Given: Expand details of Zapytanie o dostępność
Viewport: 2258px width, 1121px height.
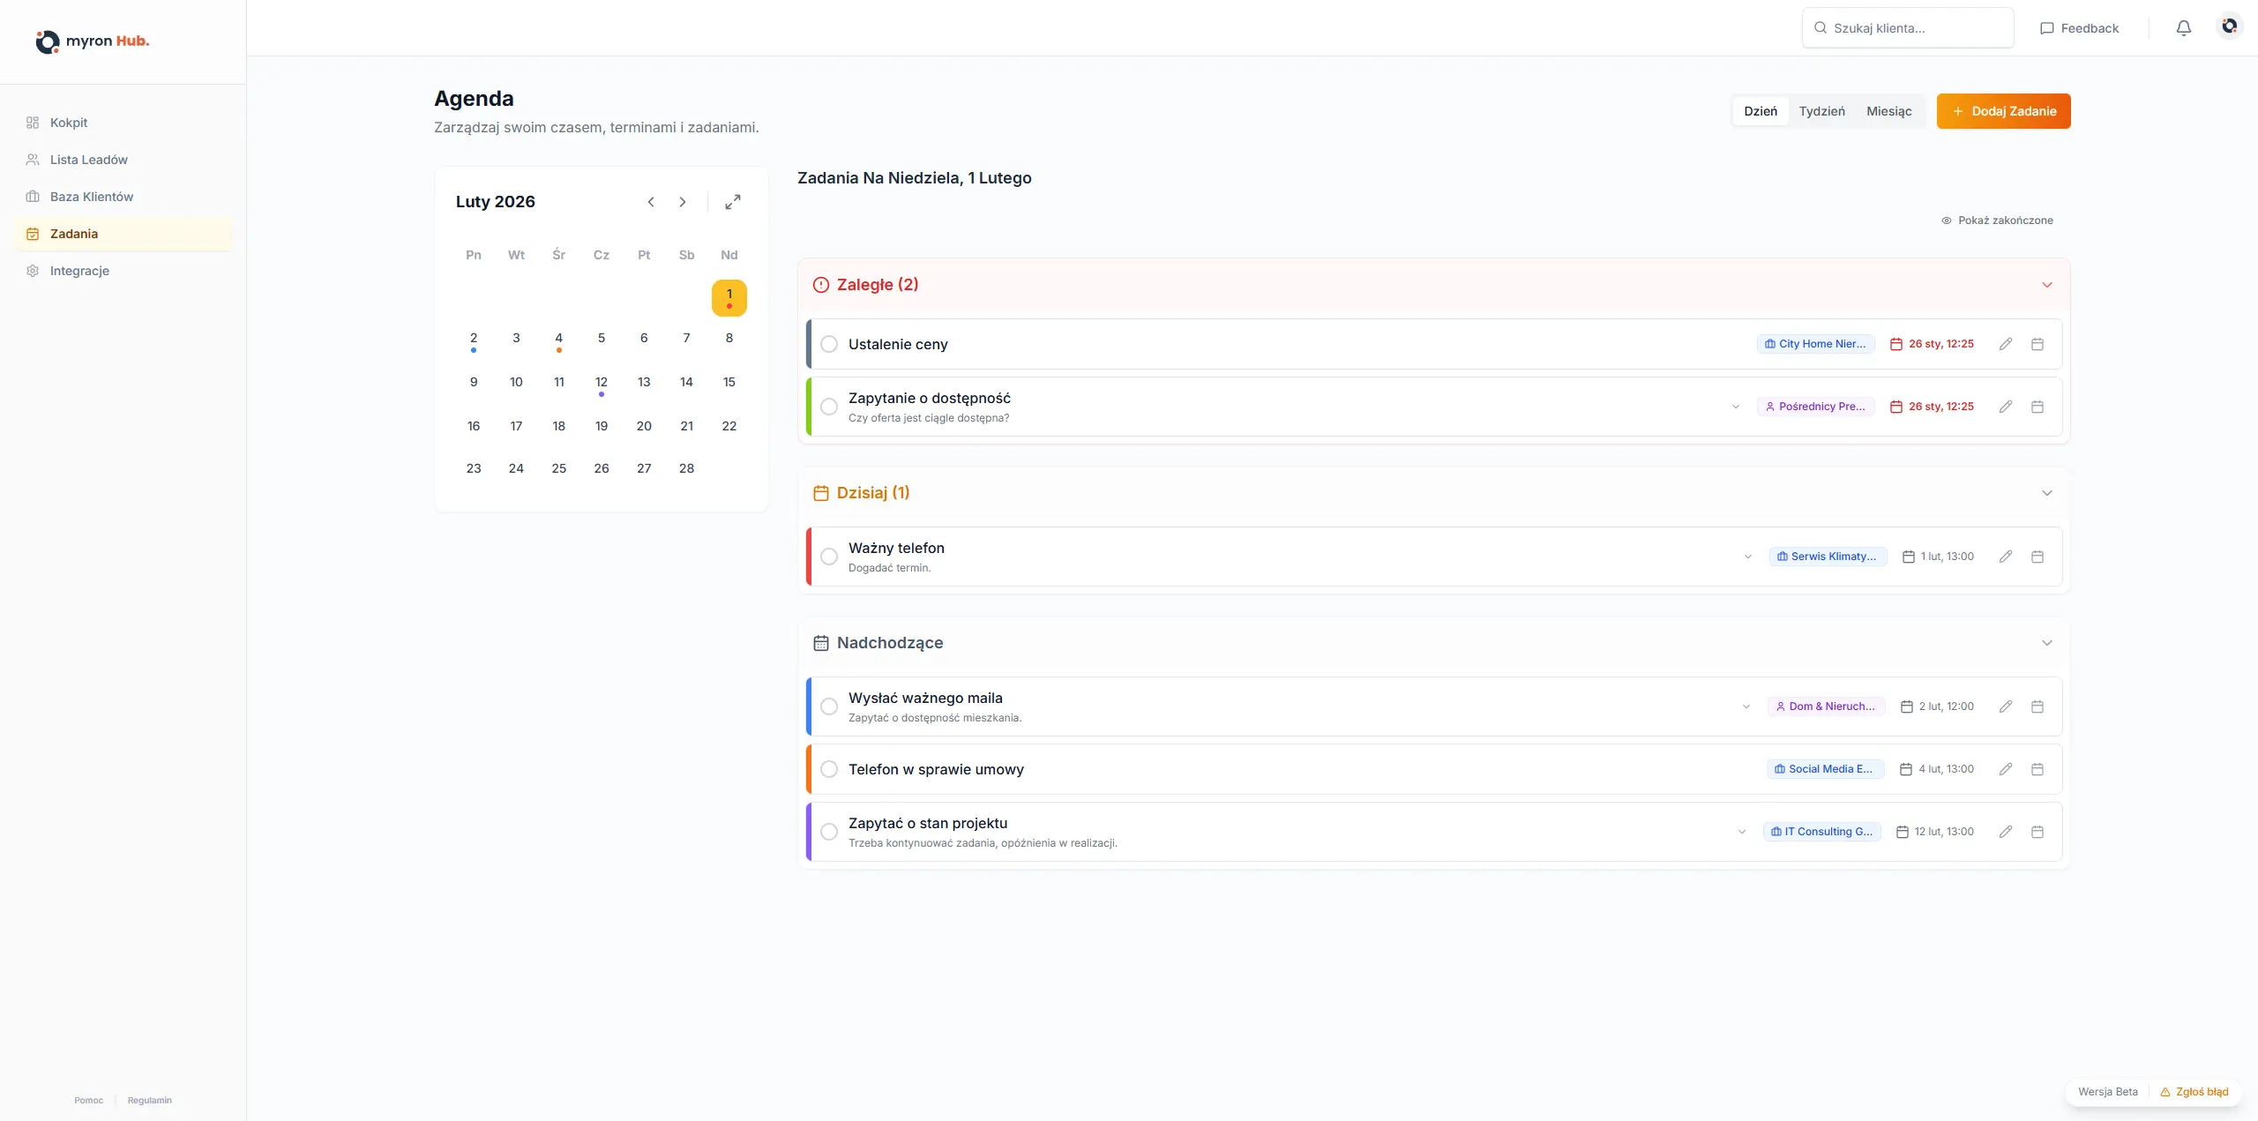Looking at the screenshot, I should [x=1735, y=407].
